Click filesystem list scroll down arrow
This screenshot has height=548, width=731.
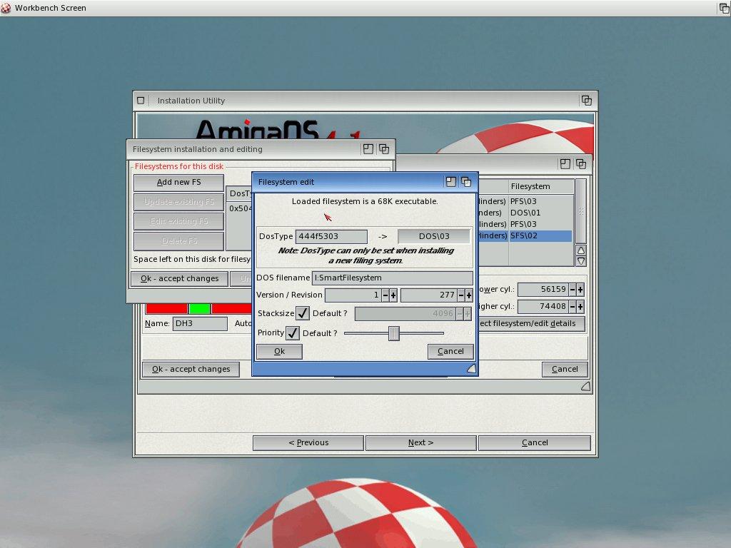point(581,261)
